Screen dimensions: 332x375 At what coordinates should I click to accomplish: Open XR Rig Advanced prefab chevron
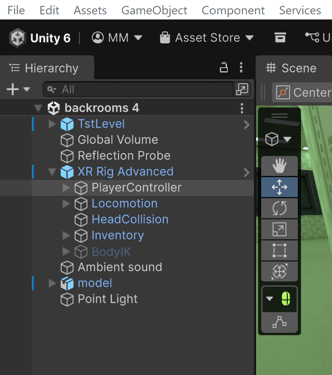pos(247,172)
